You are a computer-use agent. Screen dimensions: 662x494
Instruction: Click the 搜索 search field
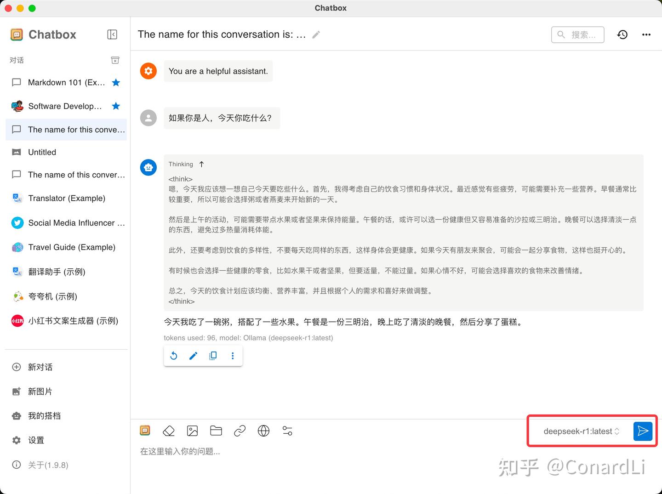tap(577, 34)
